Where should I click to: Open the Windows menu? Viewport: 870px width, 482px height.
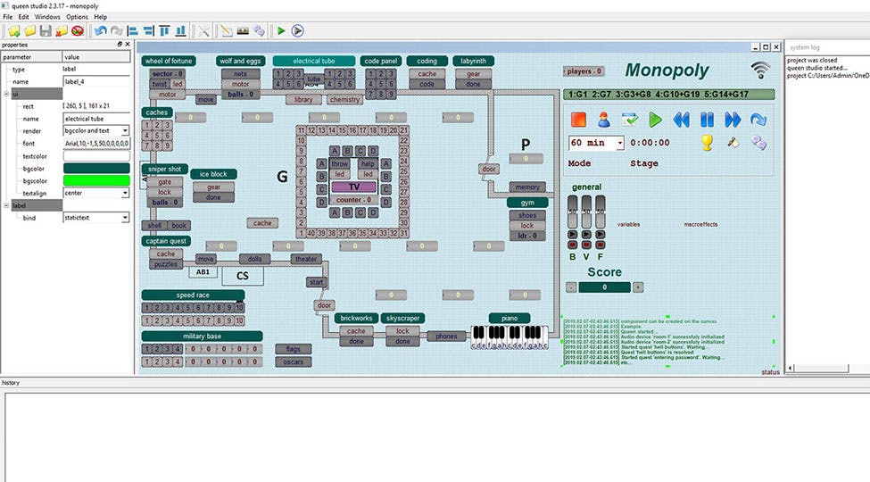[47, 17]
